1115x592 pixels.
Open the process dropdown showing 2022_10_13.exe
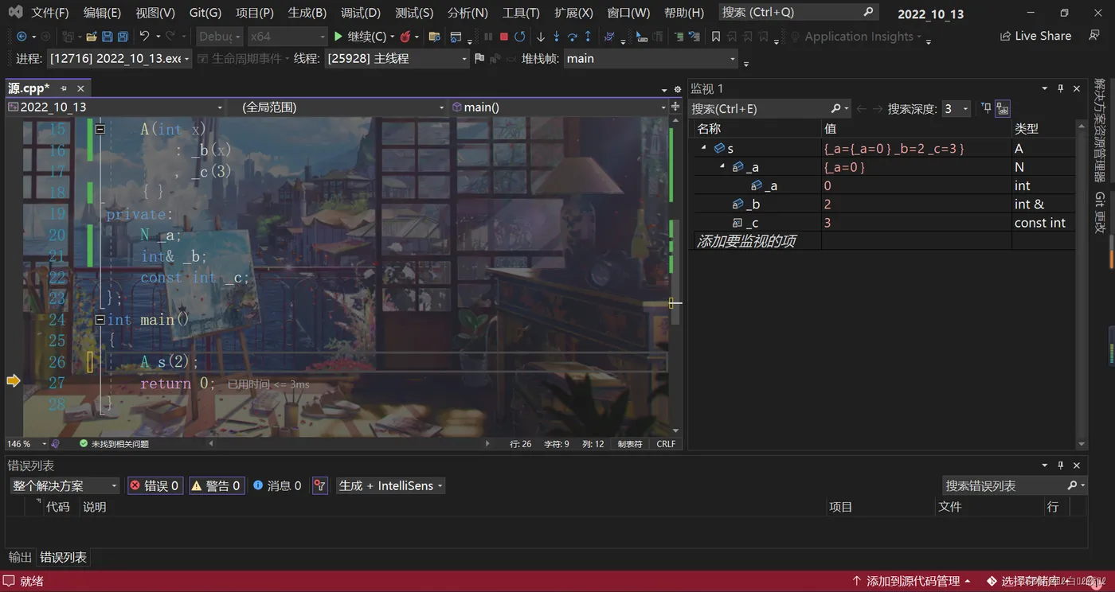point(119,59)
